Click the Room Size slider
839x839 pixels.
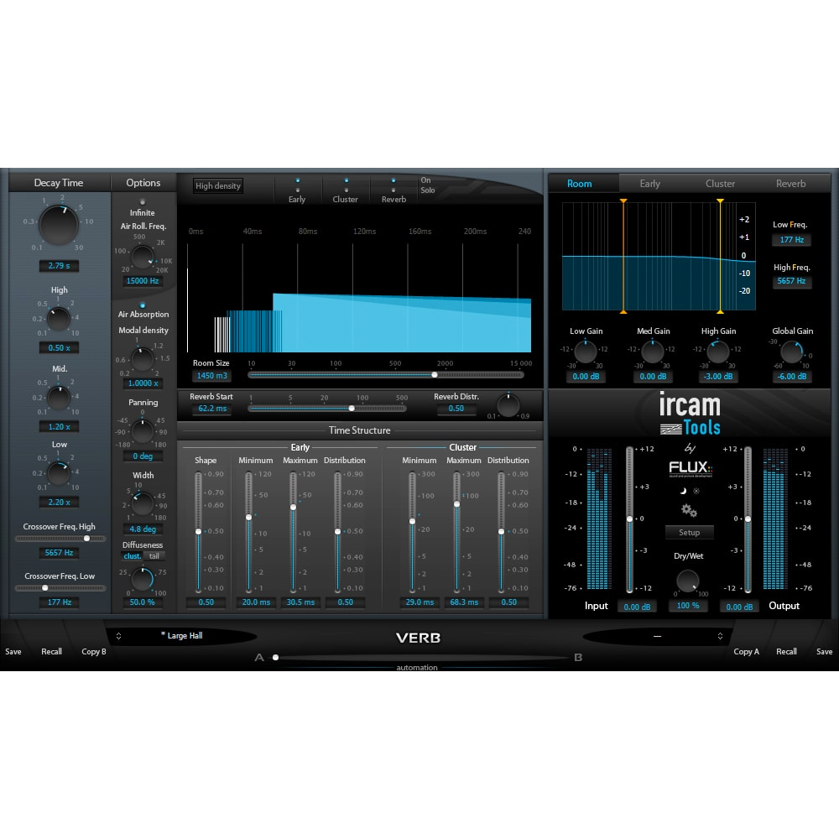click(434, 375)
